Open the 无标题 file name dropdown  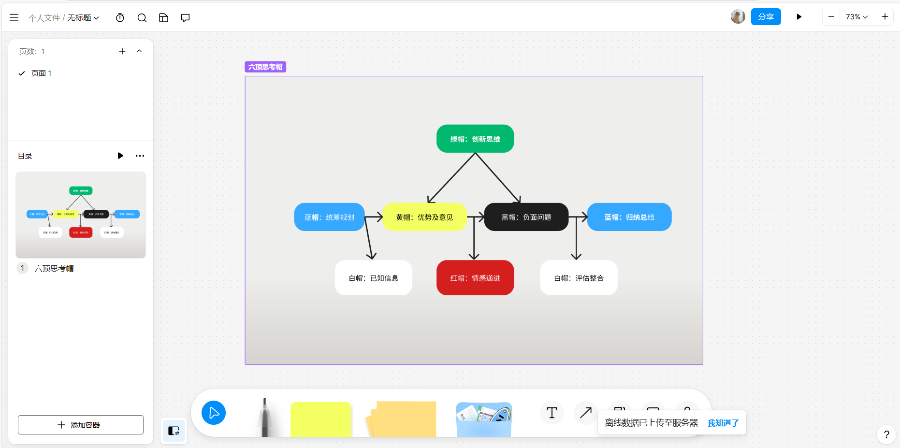[x=83, y=18]
